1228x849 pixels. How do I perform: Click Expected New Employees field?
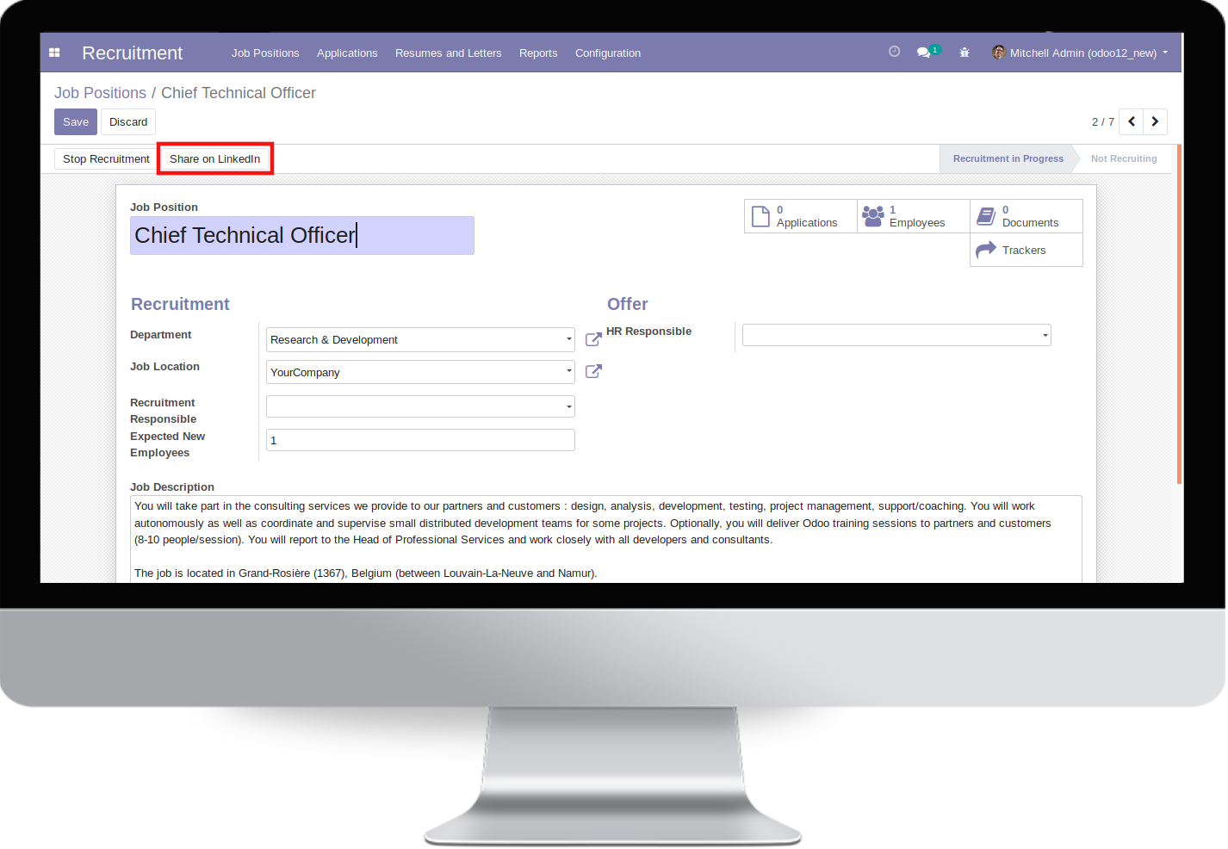click(420, 440)
